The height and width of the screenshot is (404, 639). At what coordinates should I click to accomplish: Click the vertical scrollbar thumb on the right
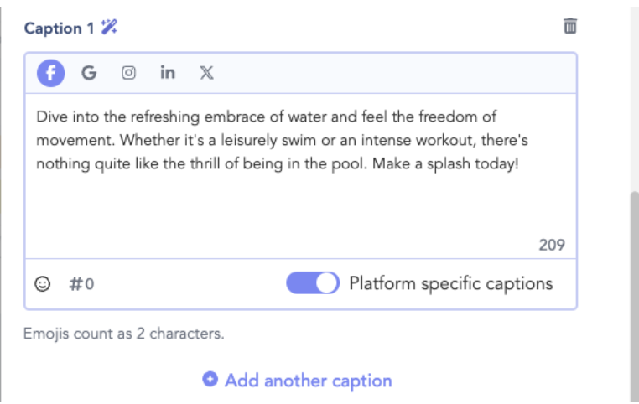click(x=634, y=293)
